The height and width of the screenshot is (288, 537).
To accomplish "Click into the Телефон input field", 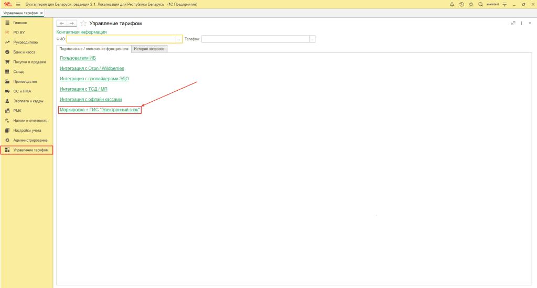I will 255,39.
